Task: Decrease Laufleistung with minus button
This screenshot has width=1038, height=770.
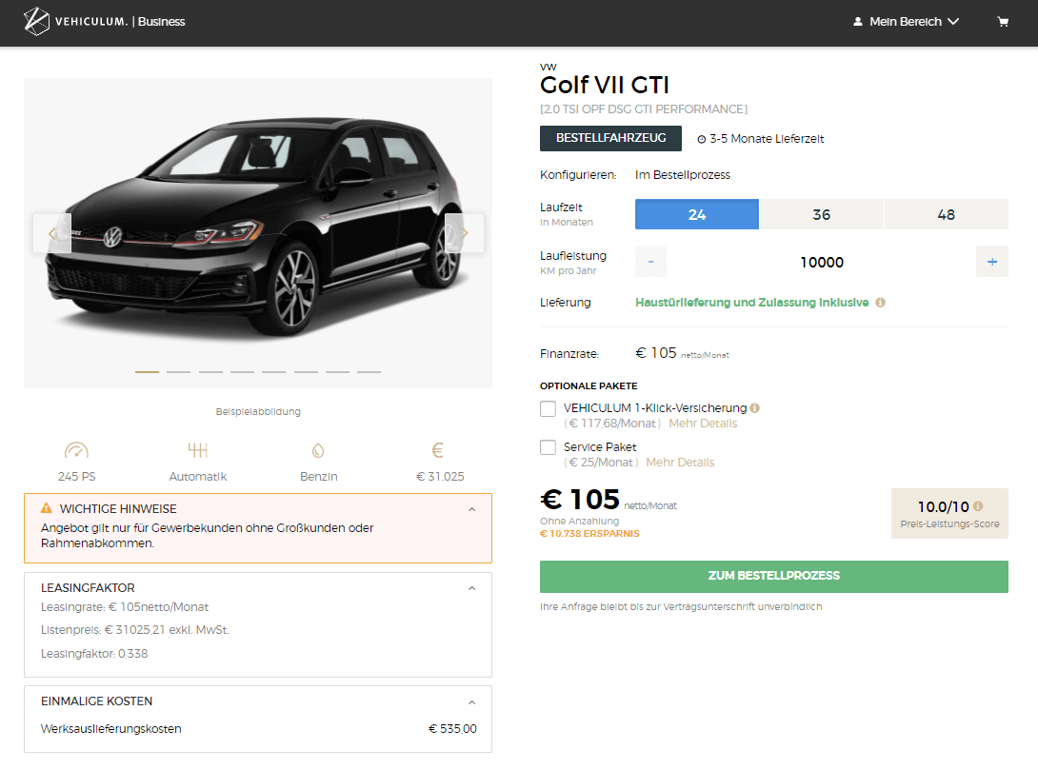Action: coord(650,262)
